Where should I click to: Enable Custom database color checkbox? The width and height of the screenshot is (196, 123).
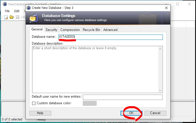pyautogui.click(x=34, y=103)
